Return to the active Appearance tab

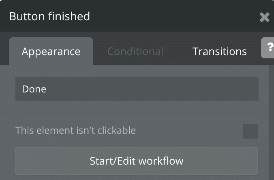tap(51, 52)
